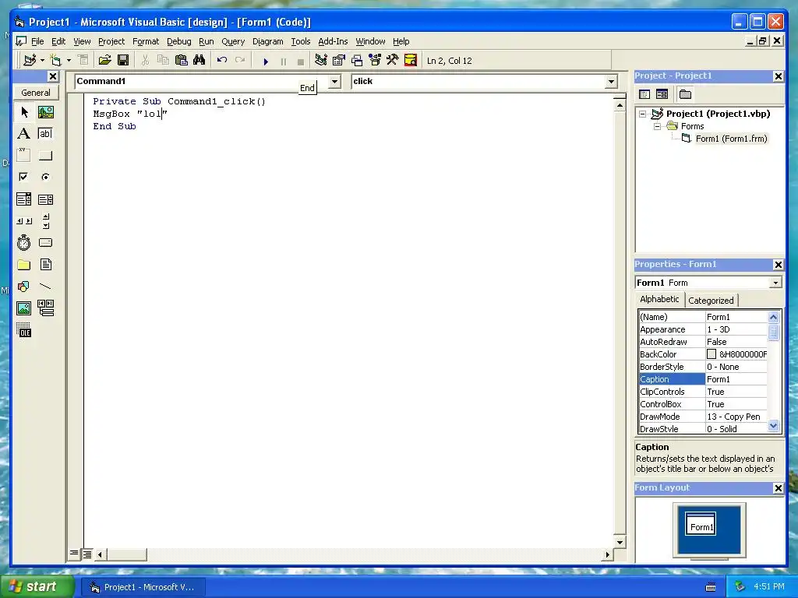798x598 pixels.
Task: Select the CheckBox control tool
Action: pos(24,177)
